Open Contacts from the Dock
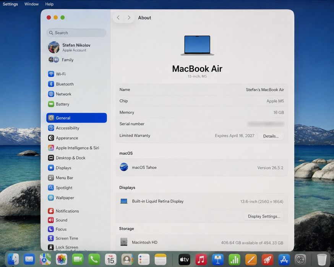The image size is (334, 267). click(x=127, y=259)
